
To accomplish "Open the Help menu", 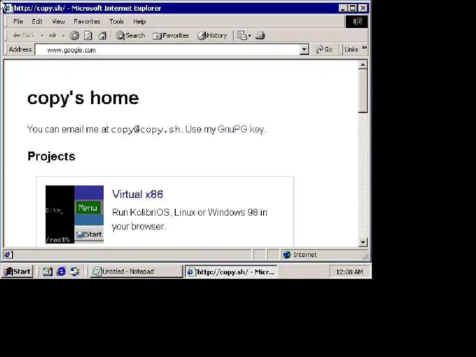I will [x=139, y=21].
